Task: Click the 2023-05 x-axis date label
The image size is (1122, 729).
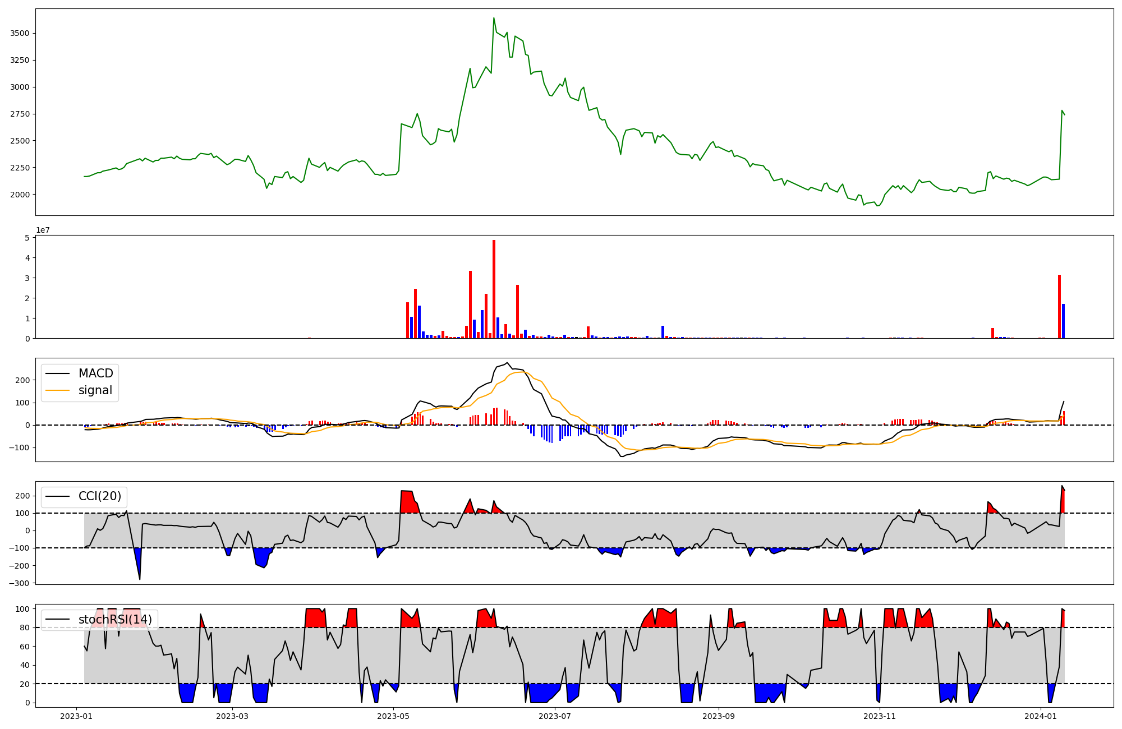Action: tap(393, 716)
